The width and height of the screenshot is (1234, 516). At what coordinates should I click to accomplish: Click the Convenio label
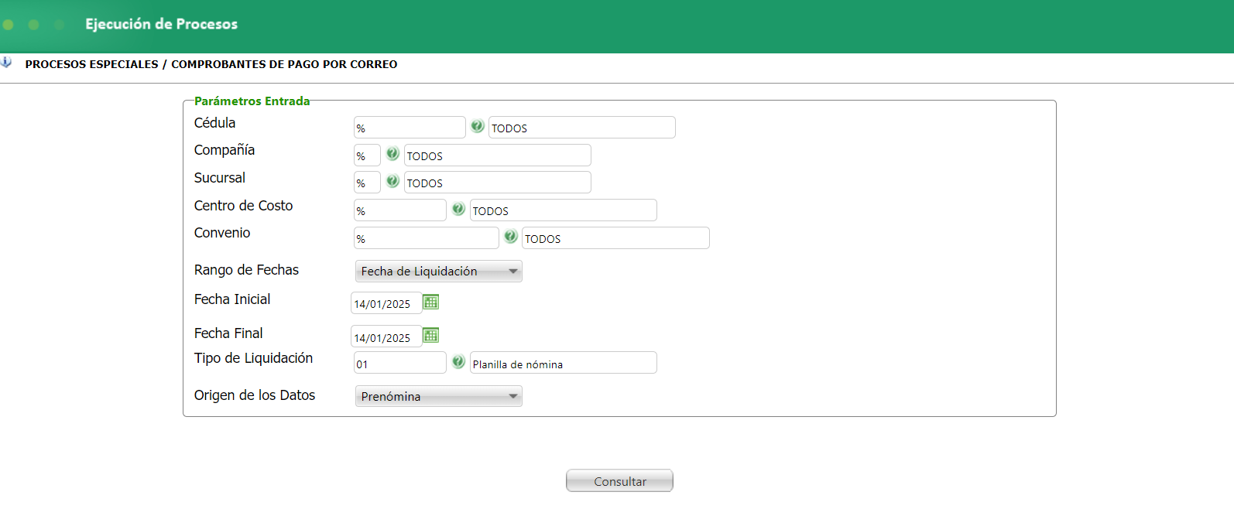pos(222,233)
